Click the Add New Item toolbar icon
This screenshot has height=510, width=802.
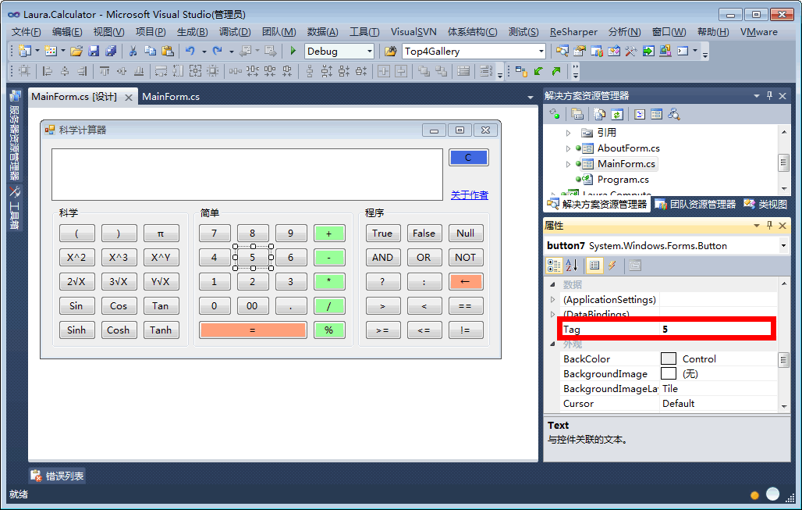(x=51, y=52)
